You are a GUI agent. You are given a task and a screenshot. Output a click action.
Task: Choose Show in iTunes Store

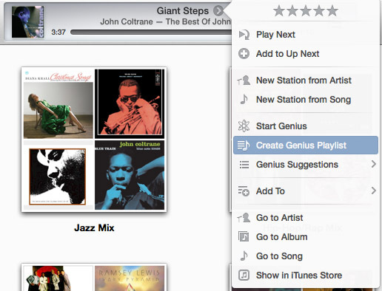[306, 275]
